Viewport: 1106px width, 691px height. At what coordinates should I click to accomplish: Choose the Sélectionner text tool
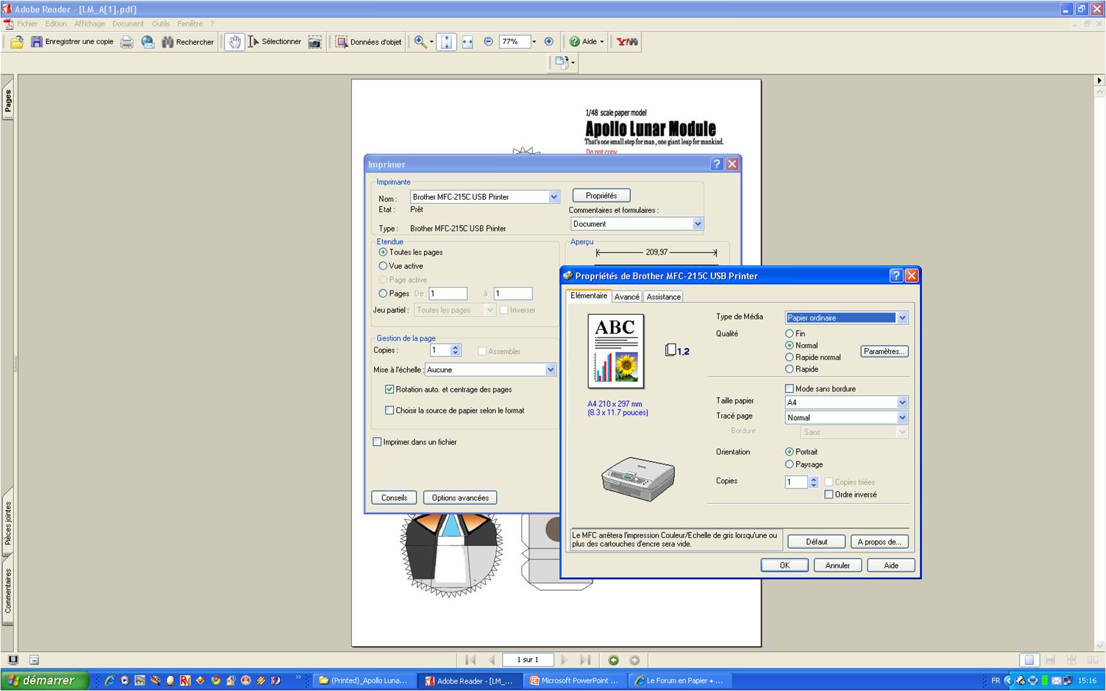[275, 42]
